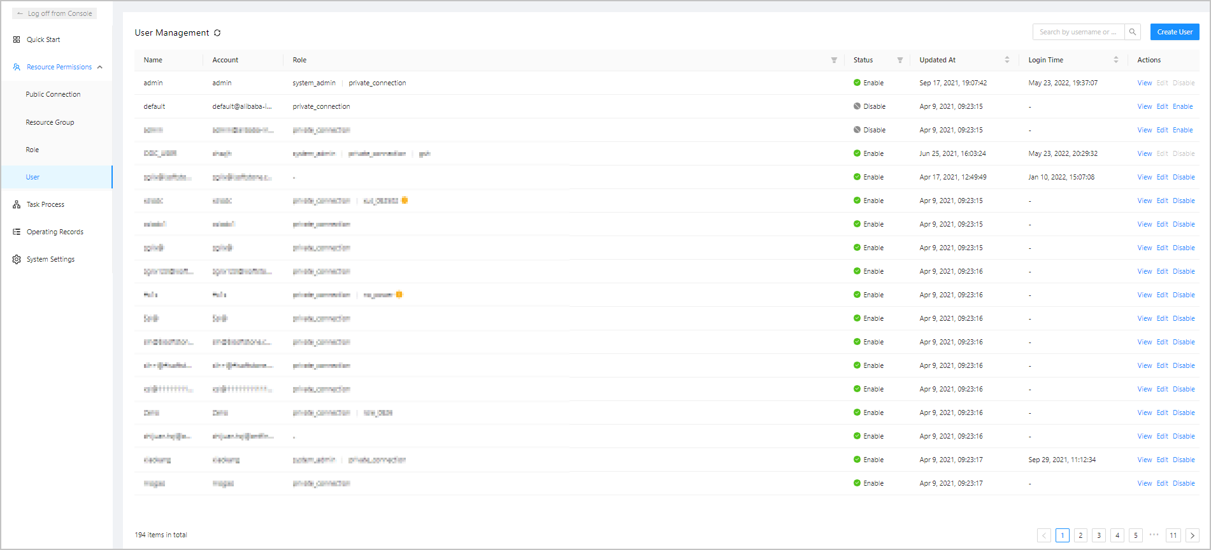1211x550 pixels.
Task: Go to pagination page 4
Action: click(x=1117, y=535)
